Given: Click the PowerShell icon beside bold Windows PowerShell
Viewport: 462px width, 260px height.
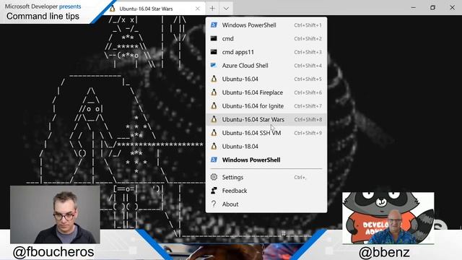Looking at the screenshot, I should pos(214,160).
